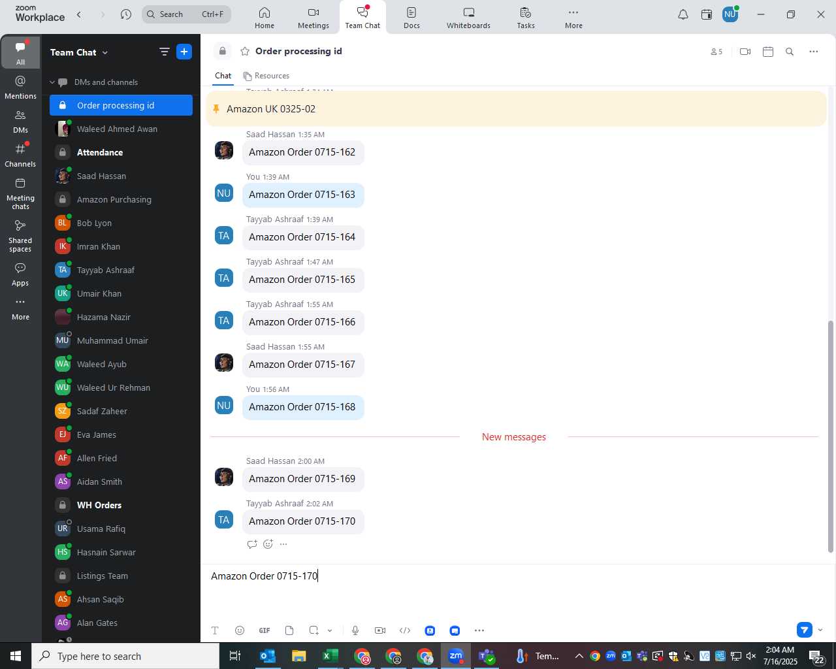Open the Listings Team channel
This screenshot has height=669, width=836.
121,576
